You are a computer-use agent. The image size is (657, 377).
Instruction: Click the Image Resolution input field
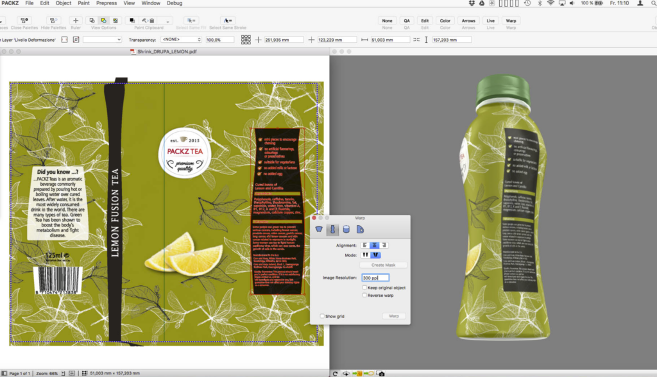click(x=375, y=278)
